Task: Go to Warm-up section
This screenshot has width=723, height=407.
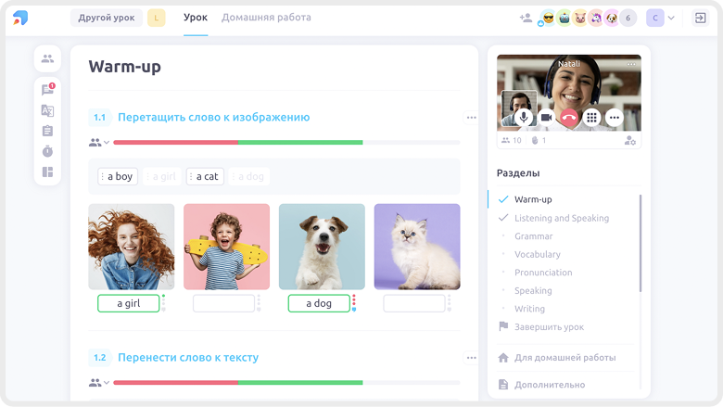Action: 533,199
